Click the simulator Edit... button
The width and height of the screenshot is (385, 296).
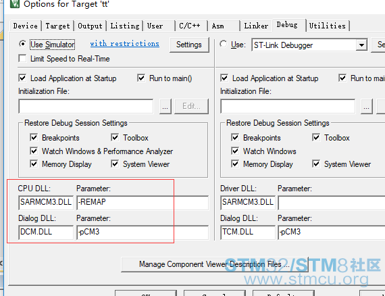[191, 106]
